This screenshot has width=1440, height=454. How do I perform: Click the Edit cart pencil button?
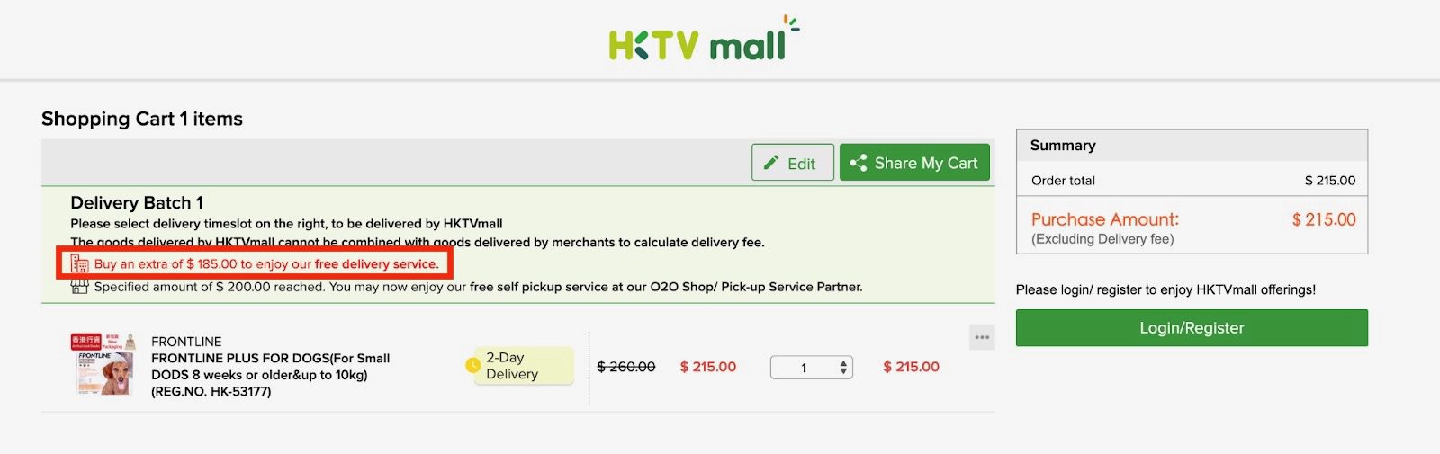792,163
